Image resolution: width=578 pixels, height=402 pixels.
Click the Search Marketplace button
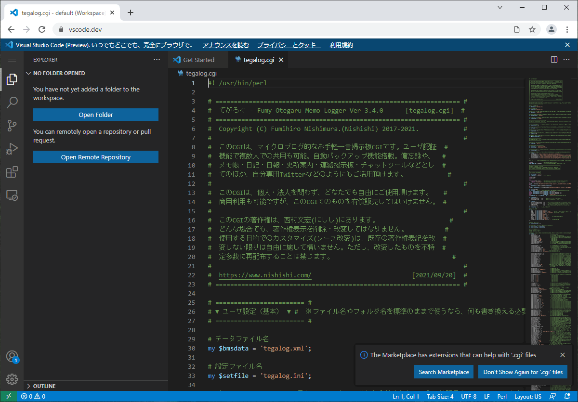click(x=444, y=372)
